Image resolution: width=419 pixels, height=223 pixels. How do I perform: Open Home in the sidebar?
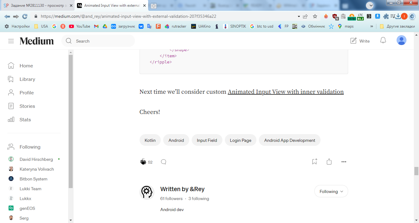pyautogui.click(x=20, y=66)
